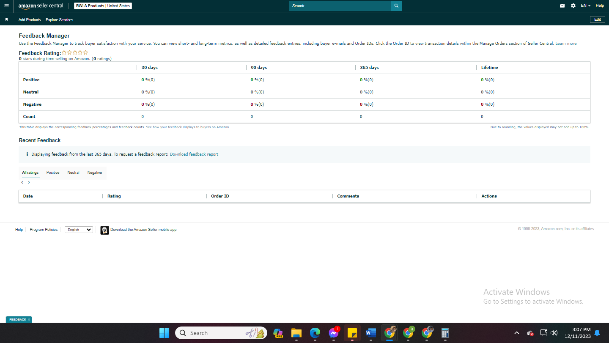Switch to the Positive feedback tab

click(53, 173)
